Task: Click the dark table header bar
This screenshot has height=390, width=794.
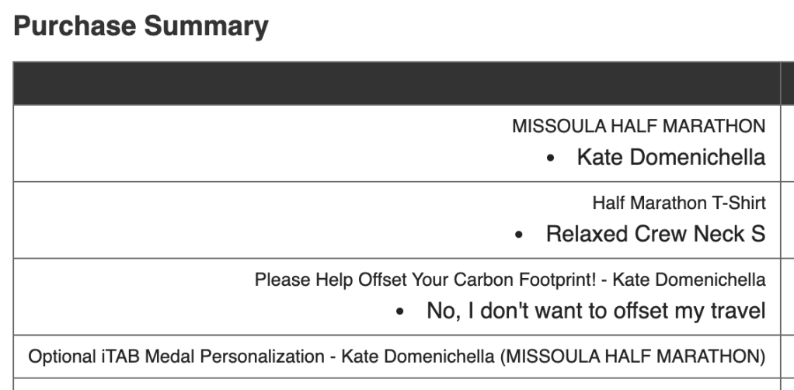Action: (396, 83)
